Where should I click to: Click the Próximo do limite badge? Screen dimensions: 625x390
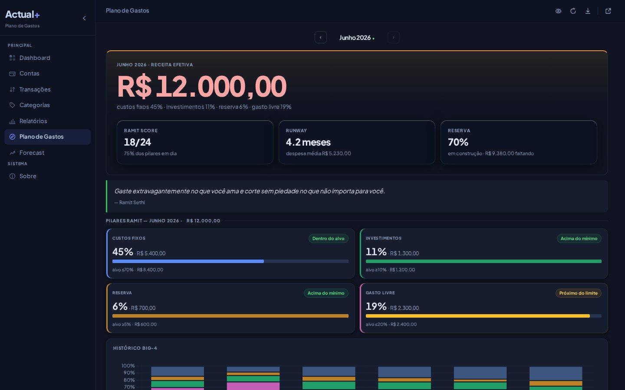click(x=578, y=293)
